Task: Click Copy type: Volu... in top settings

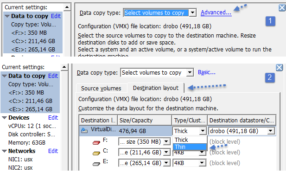Action: click(33, 25)
